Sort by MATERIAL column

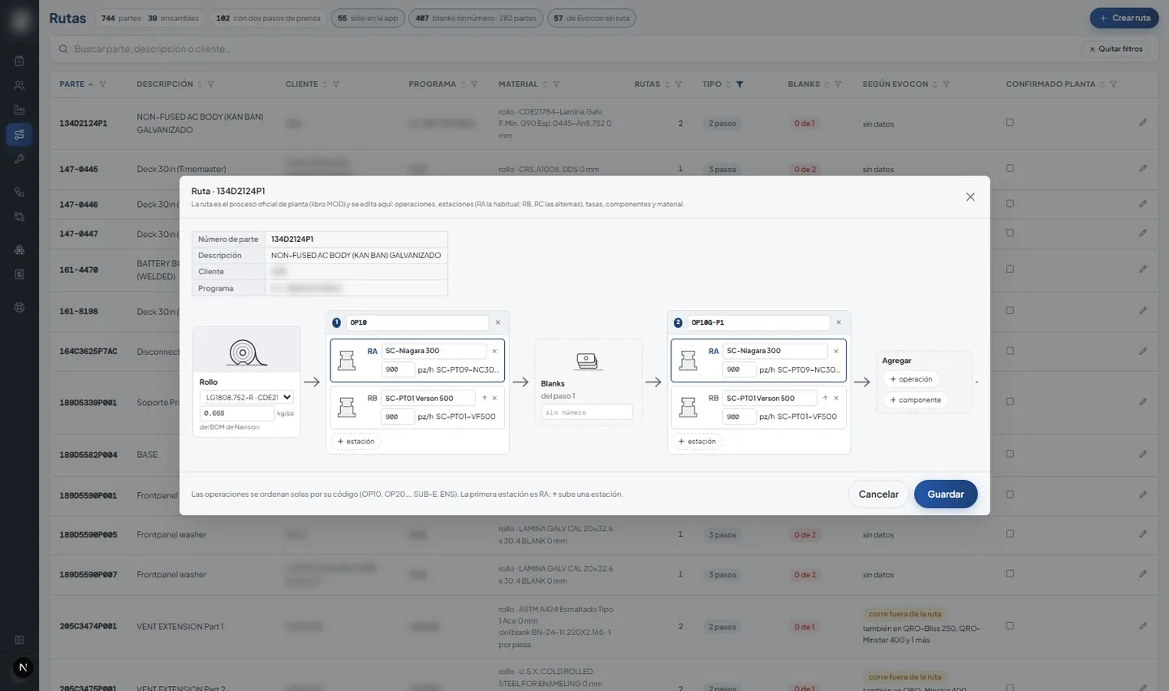523,84
